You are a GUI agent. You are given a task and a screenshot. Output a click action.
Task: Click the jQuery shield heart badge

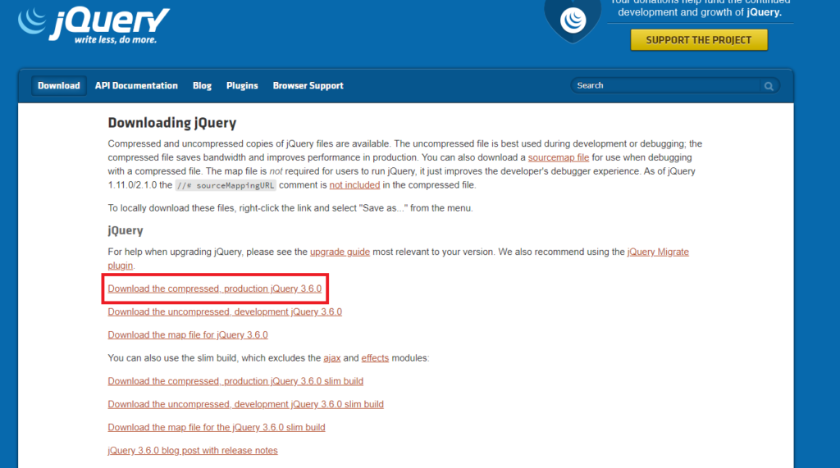573,20
